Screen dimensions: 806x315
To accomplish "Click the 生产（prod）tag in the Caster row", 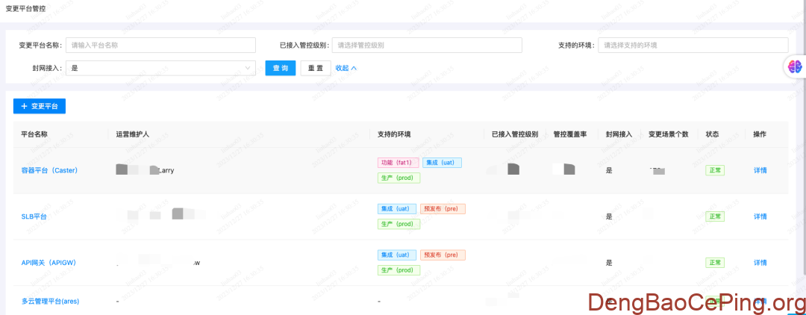I will (399, 178).
